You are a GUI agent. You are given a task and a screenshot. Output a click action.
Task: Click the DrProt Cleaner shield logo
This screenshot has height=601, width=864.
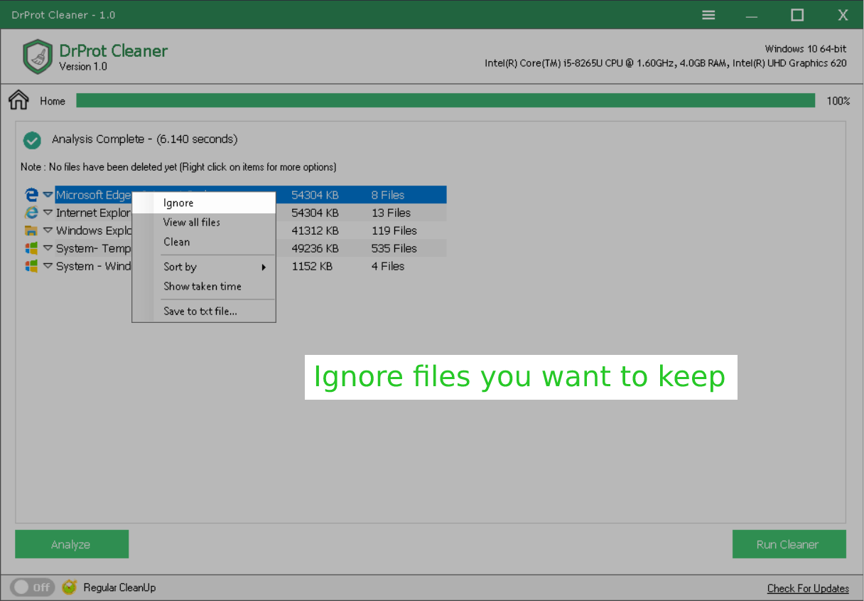coord(38,57)
